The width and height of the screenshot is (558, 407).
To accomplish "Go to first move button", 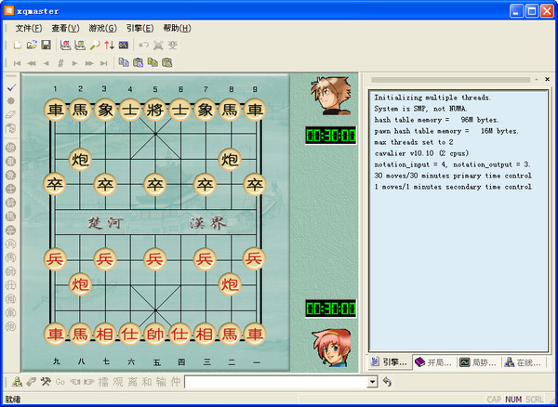I will [17, 63].
